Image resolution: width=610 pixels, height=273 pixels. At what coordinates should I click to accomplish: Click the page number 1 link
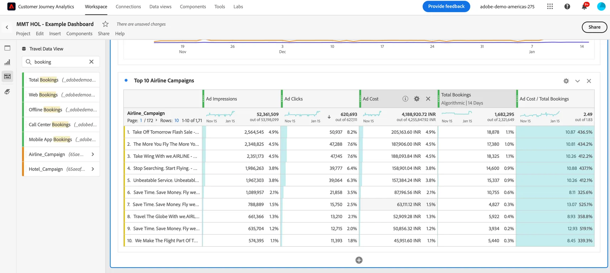pos(141,121)
